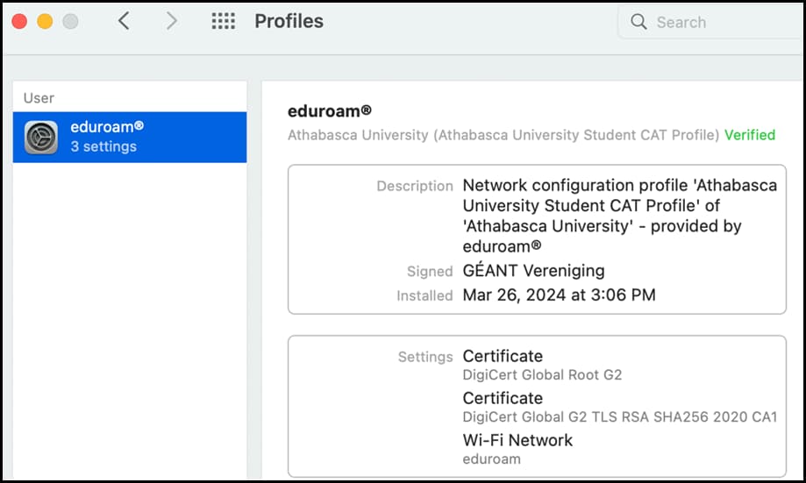
Task: Click the green Verified label
Action: (x=750, y=135)
